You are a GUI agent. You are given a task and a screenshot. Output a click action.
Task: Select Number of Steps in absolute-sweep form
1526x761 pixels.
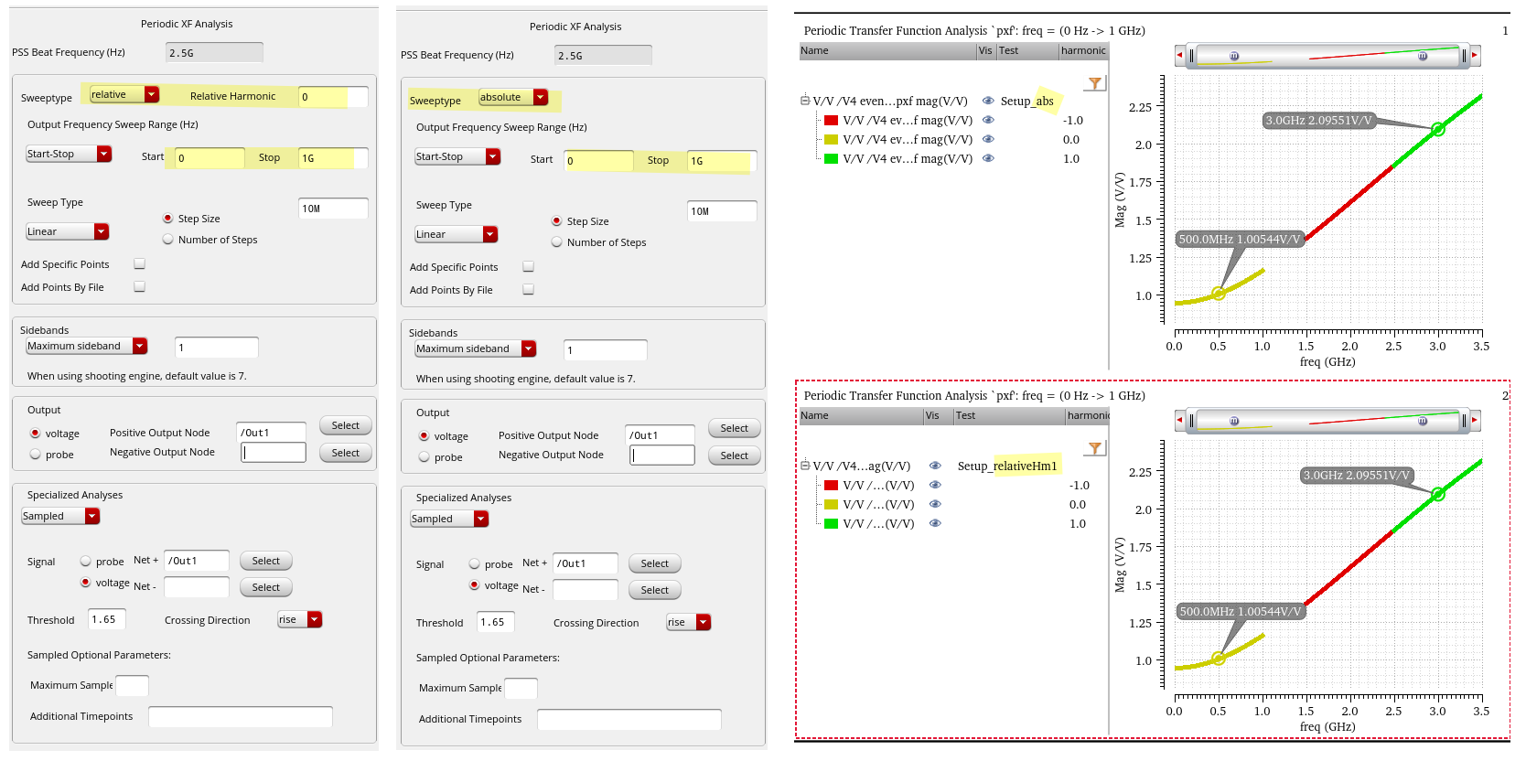557,241
